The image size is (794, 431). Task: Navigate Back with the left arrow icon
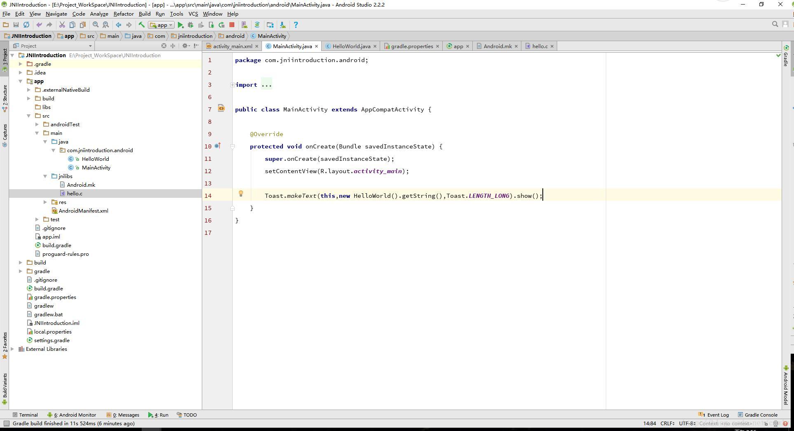point(119,25)
